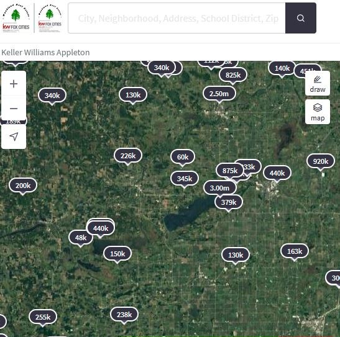The image size is (340, 337).
Task: Select the 255k price marker
Action: (x=43, y=317)
